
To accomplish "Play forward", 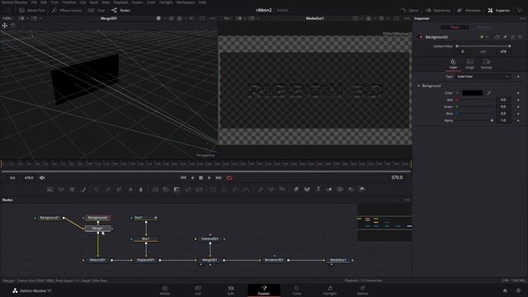I will [209, 178].
